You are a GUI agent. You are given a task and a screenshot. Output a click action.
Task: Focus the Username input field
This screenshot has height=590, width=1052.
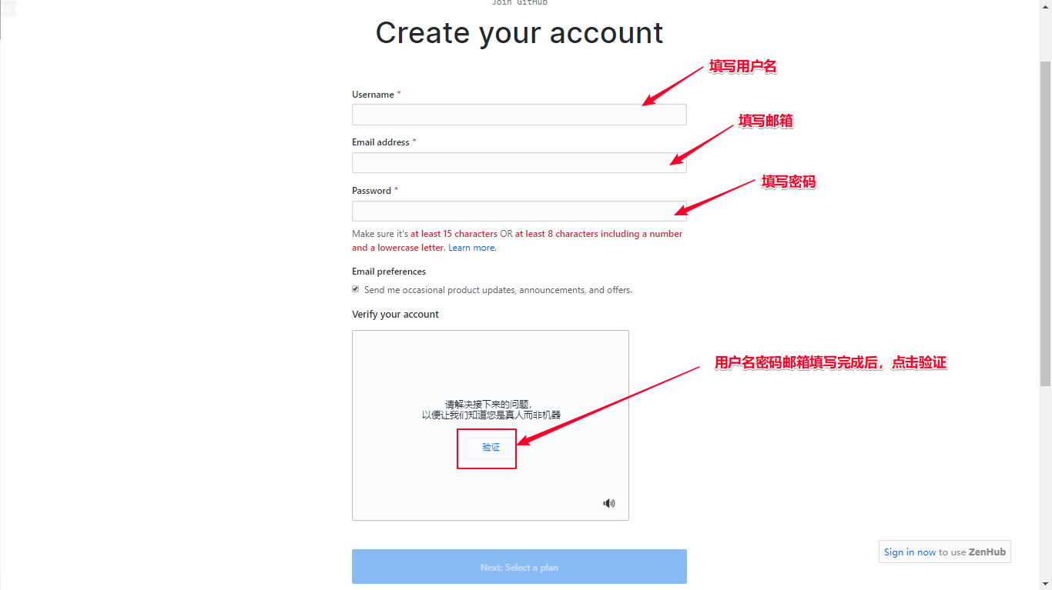point(519,115)
